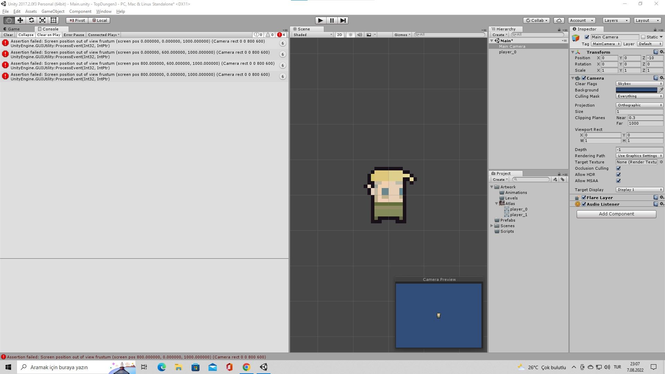Image resolution: width=665 pixels, height=374 pixels.
Task: Open the Projection dropdown
Action: pyautogui.click(x=639, y=105)
